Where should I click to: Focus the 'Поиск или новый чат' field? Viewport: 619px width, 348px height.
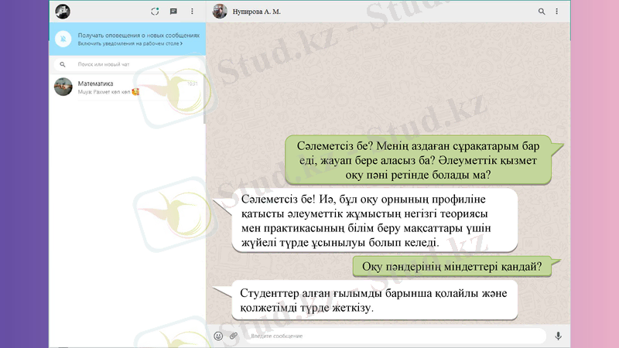point(128,64)
